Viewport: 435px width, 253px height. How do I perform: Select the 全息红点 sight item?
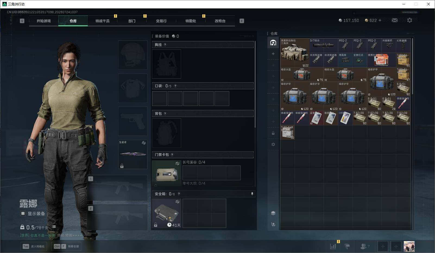coord(360,60)
